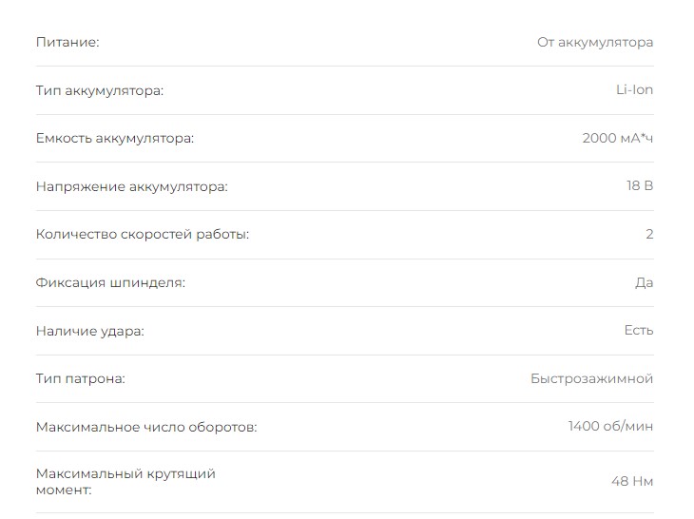The height and width of the screenshot is (519, 694).
Task: Click the "Тип аккумулятора:" label
Action: click(100, 90)
